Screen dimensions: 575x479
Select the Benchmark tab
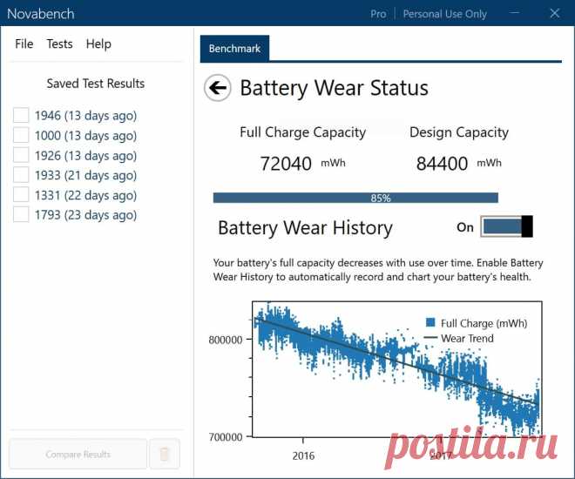tap(234, 49)
